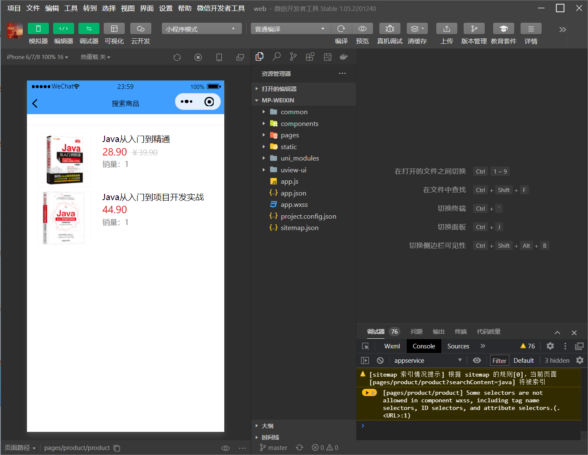Open project details (详情)
588x455 pixels.
[531, 29]
